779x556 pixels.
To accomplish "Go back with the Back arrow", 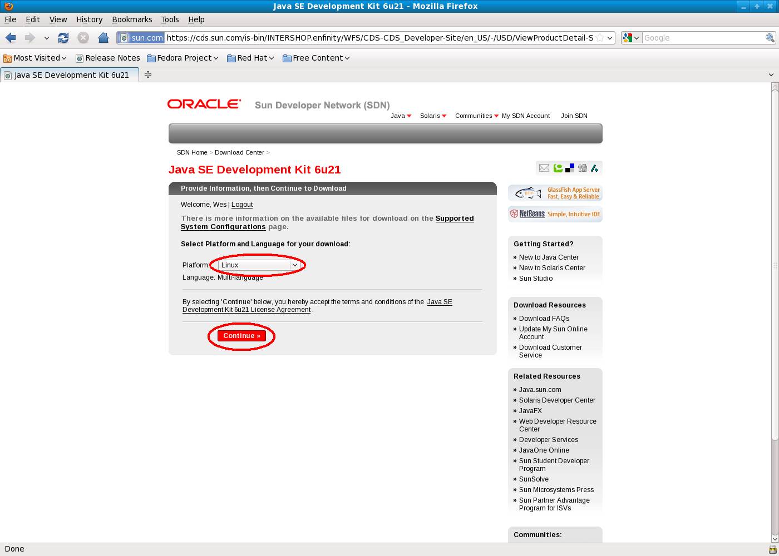I will tap(11, 38).
